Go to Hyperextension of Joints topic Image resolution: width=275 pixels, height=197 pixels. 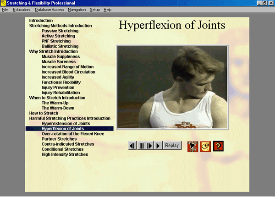click(x=66, y=124)
